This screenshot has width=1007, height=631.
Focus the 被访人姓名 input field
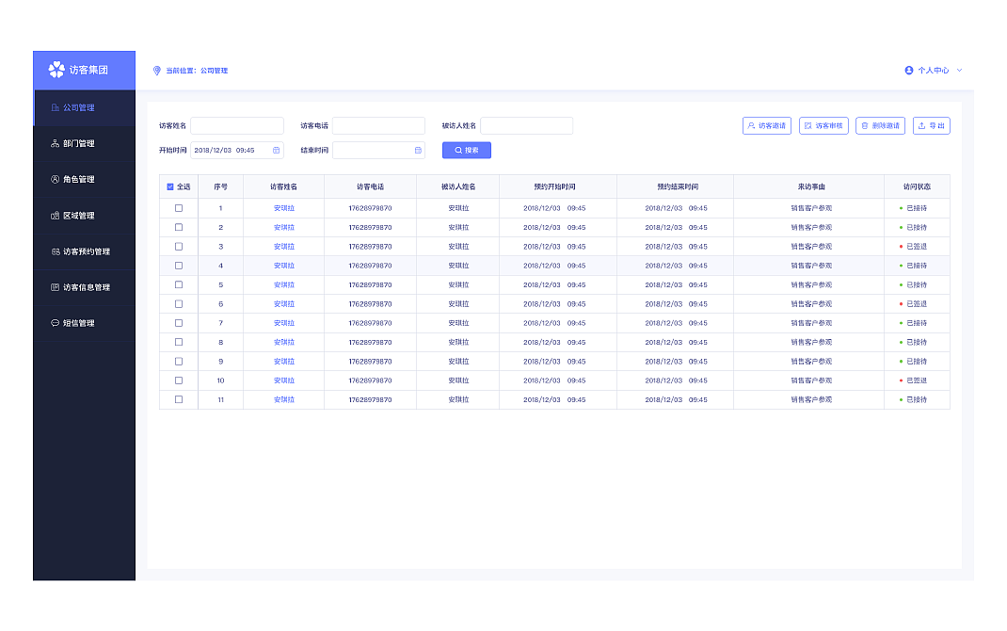click(x=527, y=126)
